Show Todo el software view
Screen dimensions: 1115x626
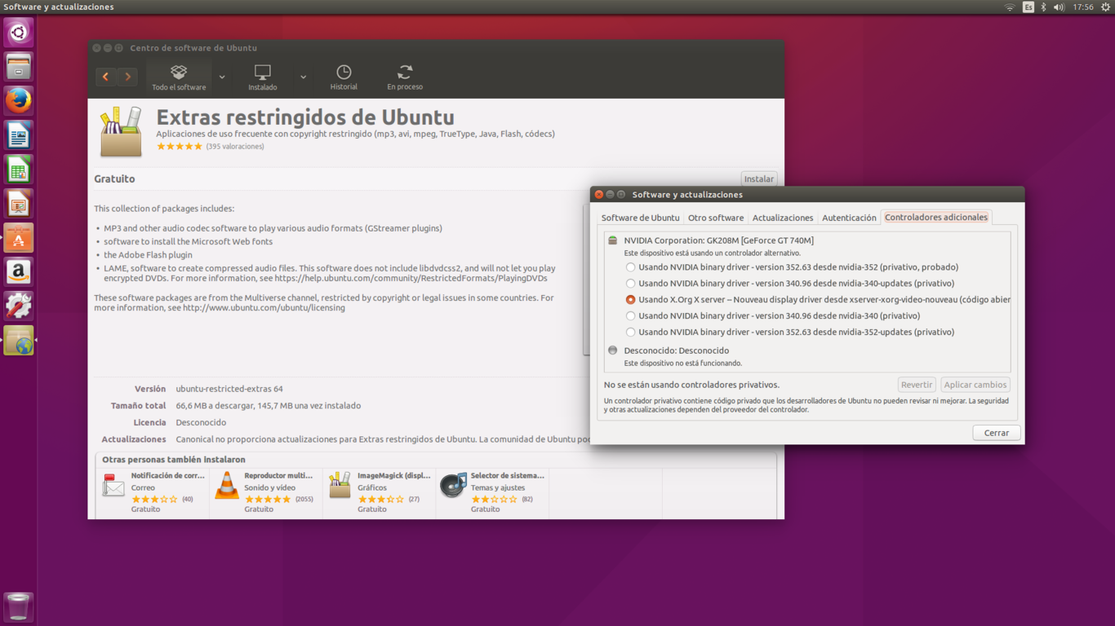[x=179, y=77]
